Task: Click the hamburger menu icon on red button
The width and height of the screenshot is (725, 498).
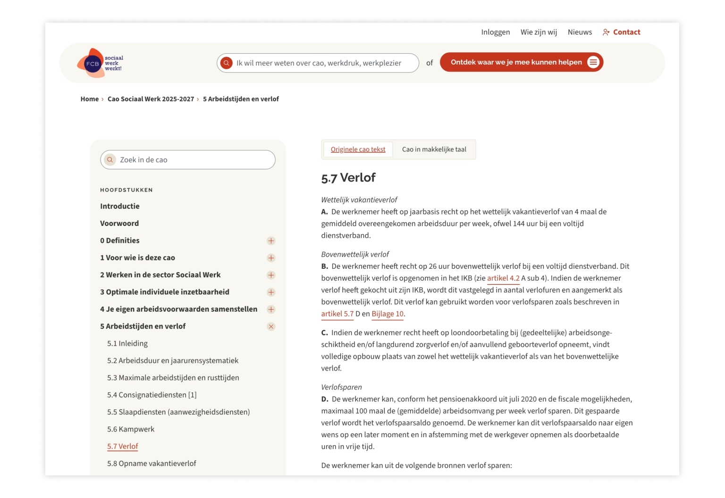Action: pos(593,62)
